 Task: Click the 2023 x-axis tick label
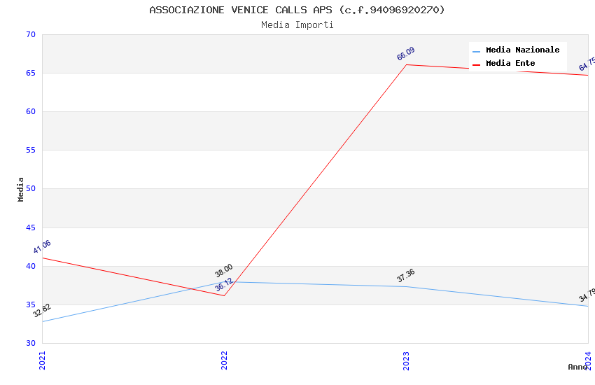[x=406, y=360]
